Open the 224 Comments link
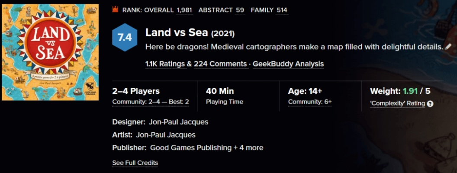 [x=220, y=64]
